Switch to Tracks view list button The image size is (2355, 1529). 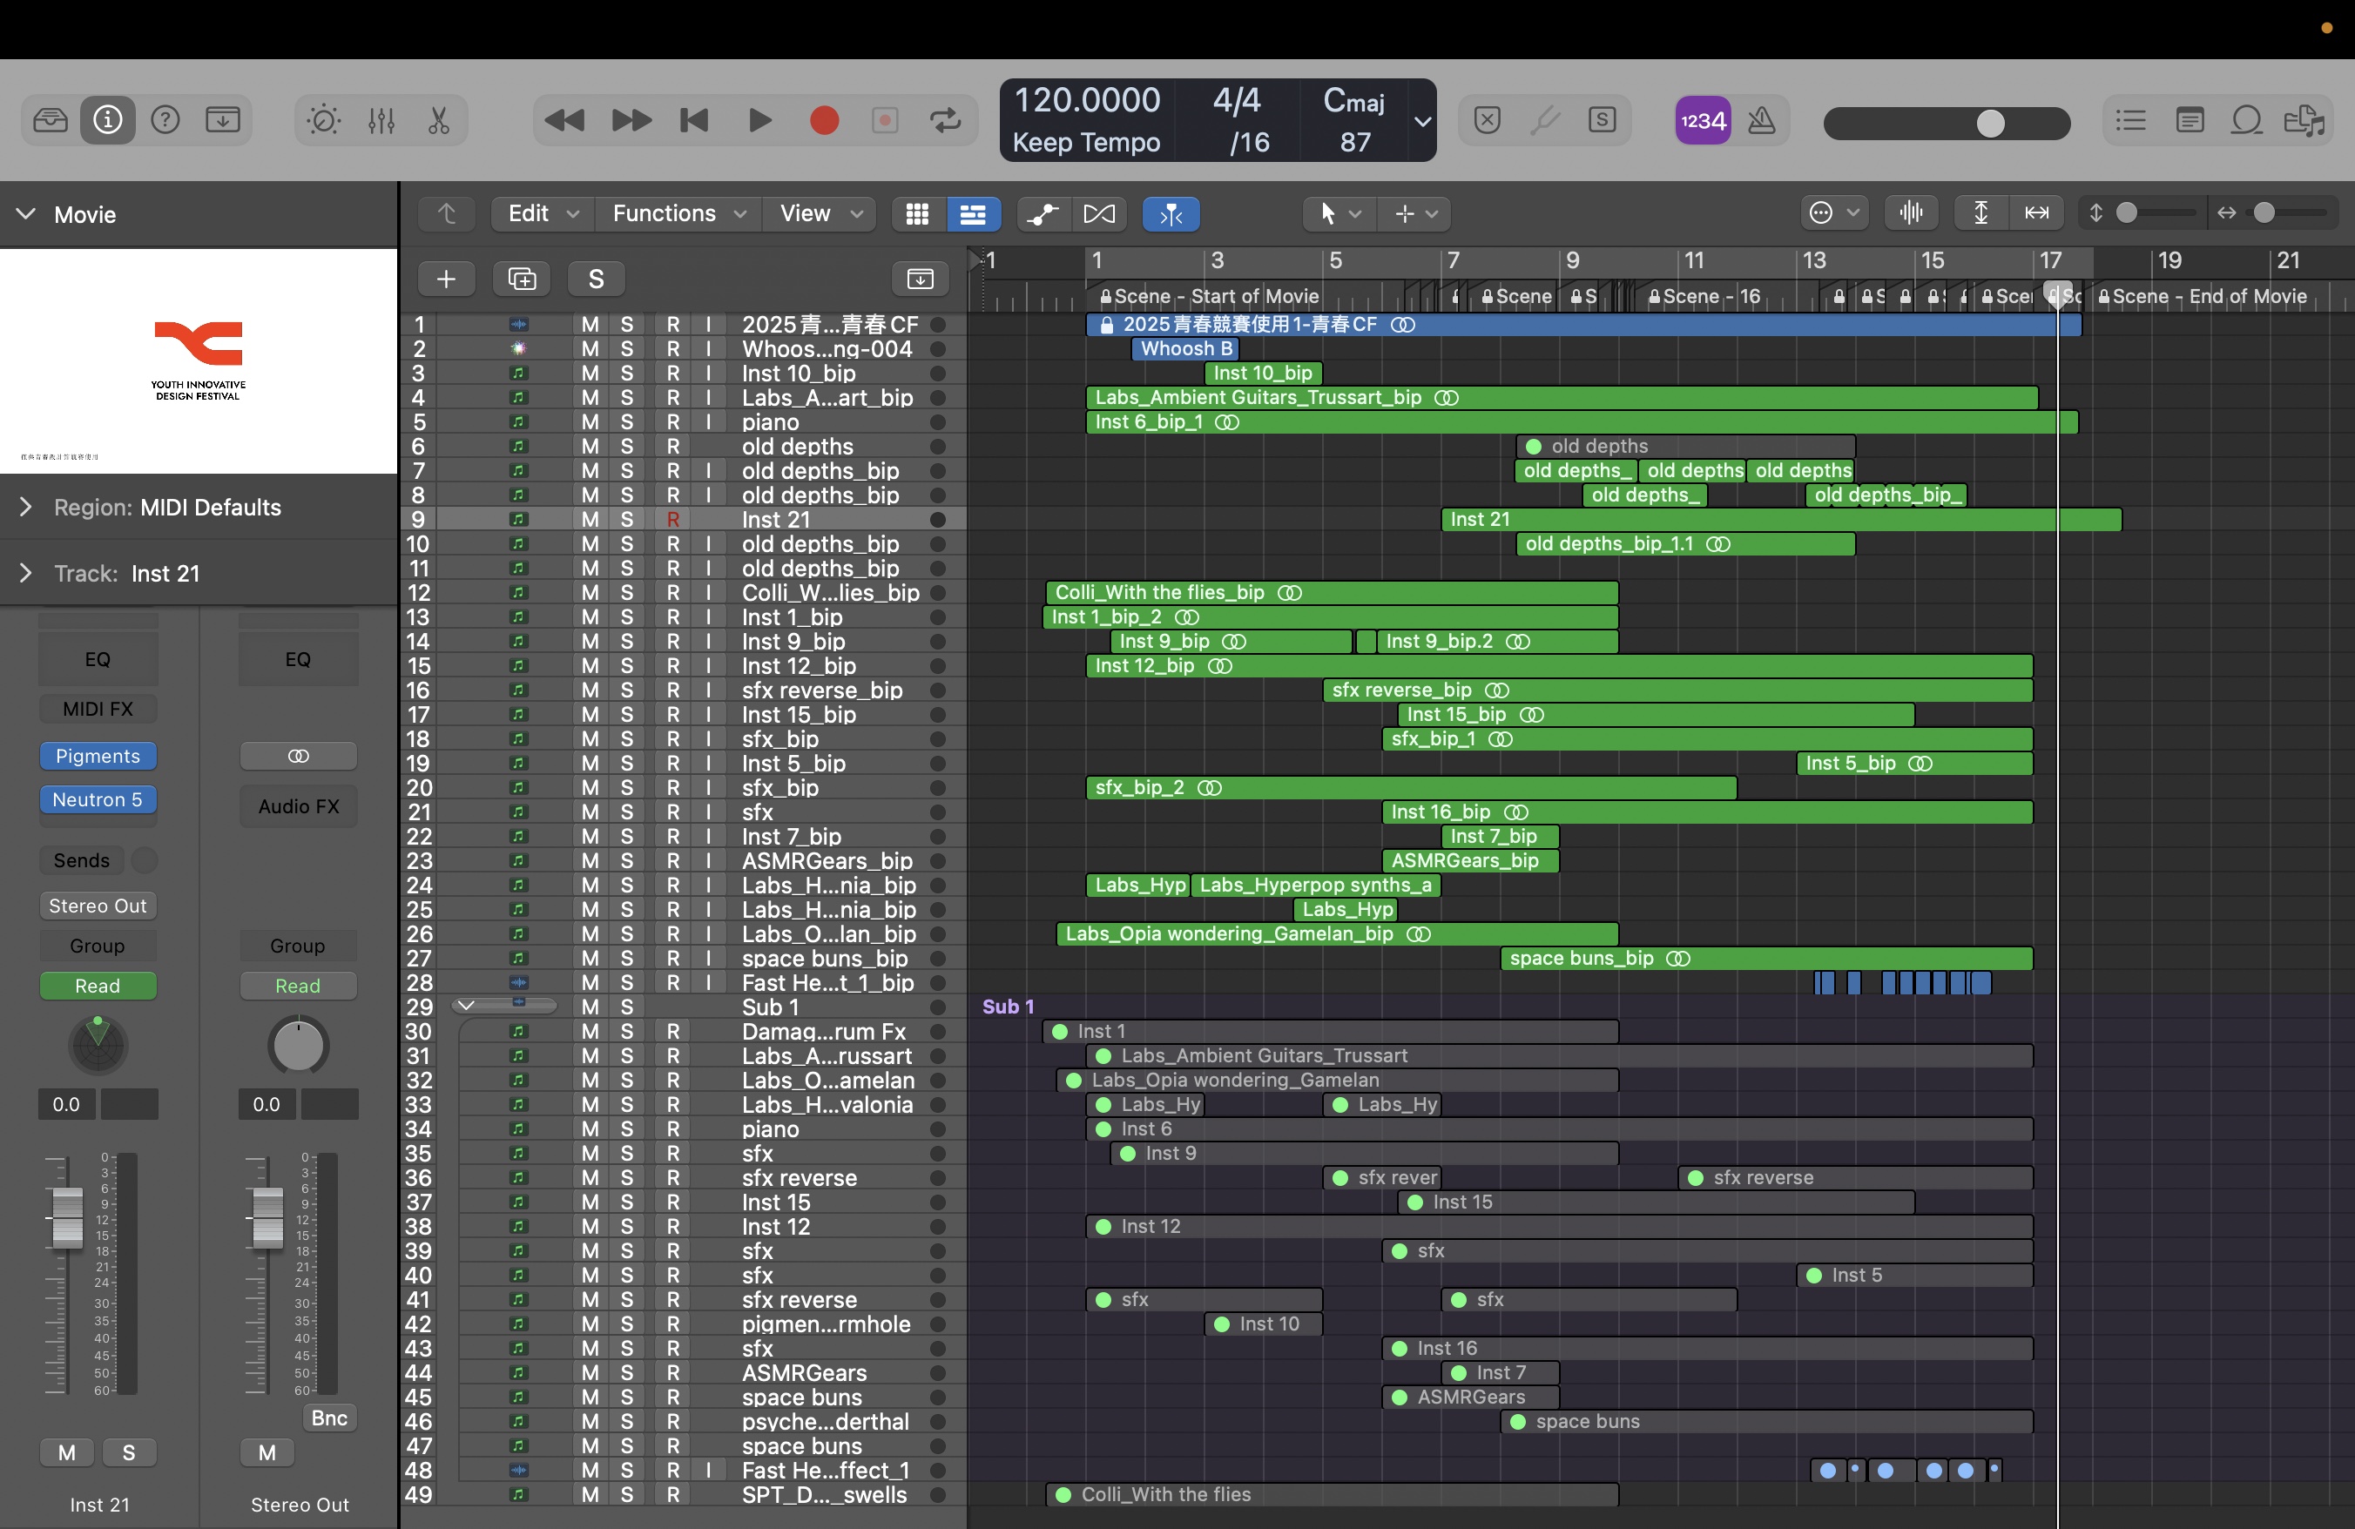pos(974,213)
